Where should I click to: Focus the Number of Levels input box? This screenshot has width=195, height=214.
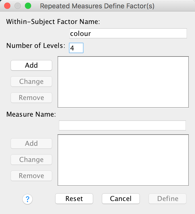(x=76, y=48)
